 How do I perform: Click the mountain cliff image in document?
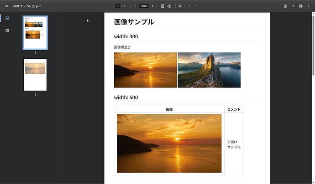point(209,70)
